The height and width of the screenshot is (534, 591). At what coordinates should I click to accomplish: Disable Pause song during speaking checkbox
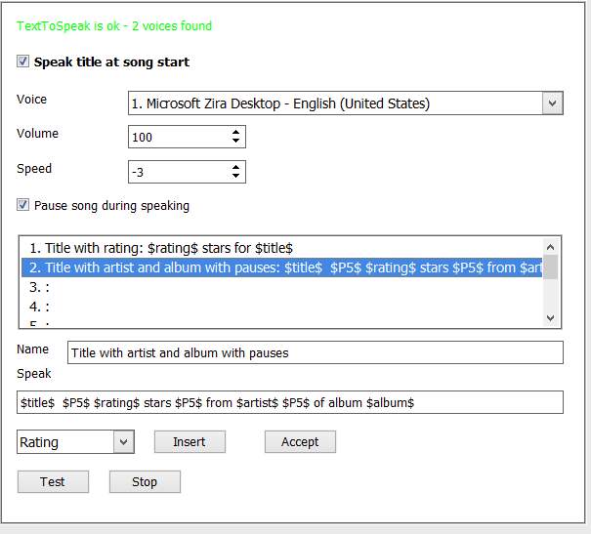tap(22, 205)
